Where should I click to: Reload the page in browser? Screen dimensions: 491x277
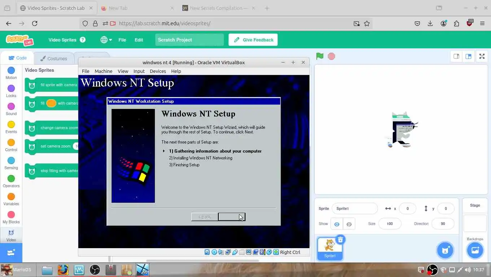point(35,23)
